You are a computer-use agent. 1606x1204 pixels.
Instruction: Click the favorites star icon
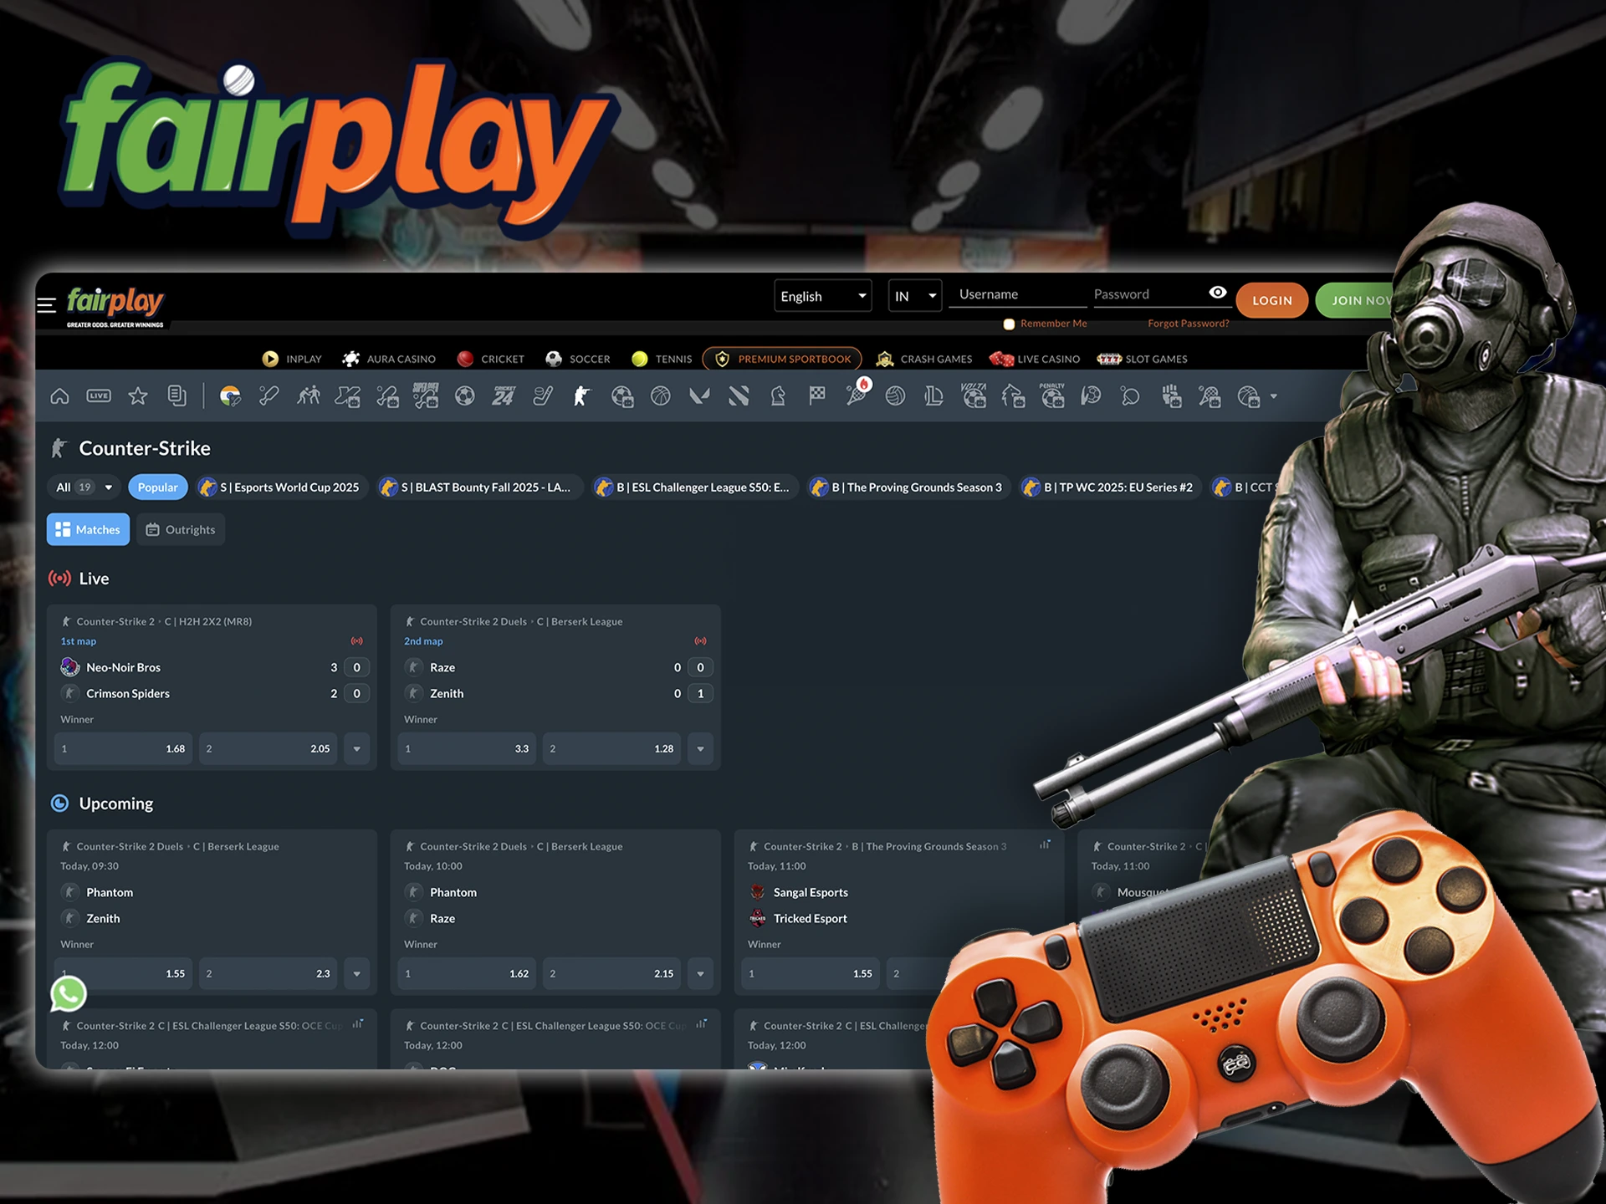[136, 396]
